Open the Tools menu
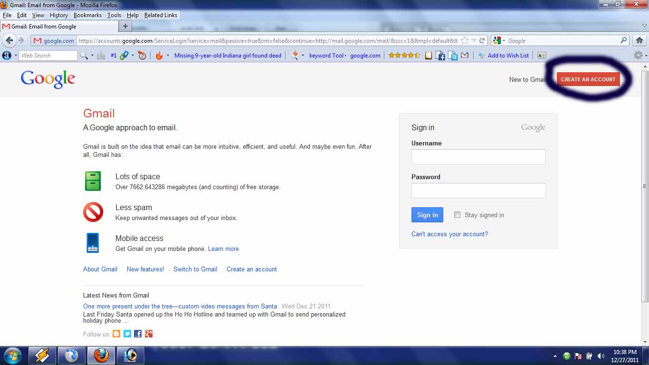The image size is (649, 365). (114, 15)
